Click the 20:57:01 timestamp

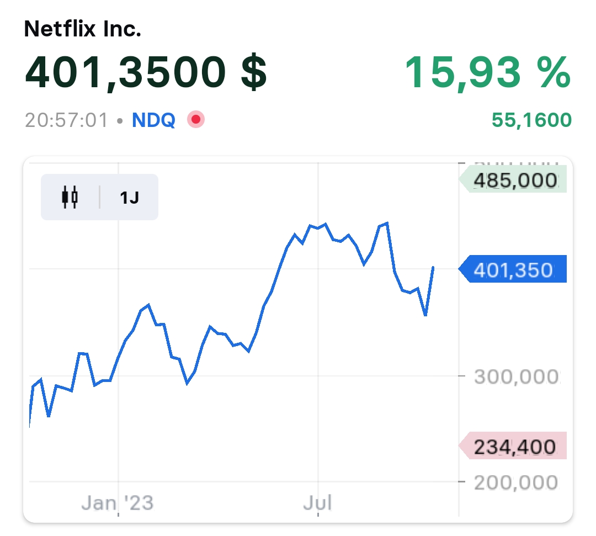66,120
